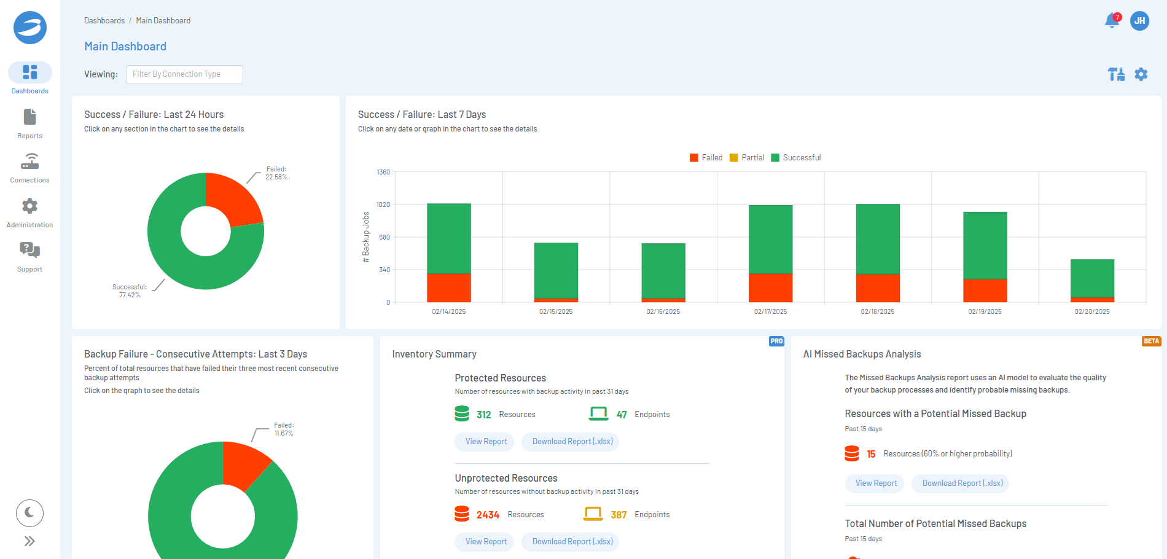This screenshot has height=559, width=1167.
Task: Click the red unprotected resources database icon
Action: click(x=462, y=514)
